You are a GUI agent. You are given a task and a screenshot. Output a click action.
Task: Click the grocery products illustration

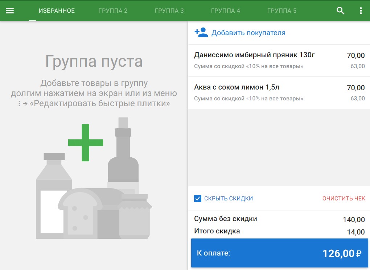pyautogui.click(x=94, y=203)
